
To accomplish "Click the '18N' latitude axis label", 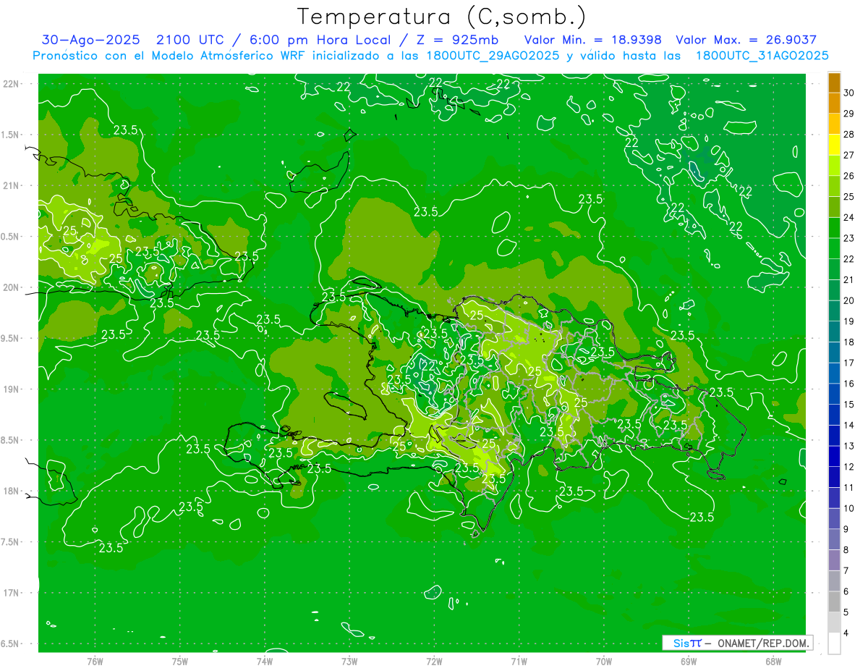I will tap(12, 491).
